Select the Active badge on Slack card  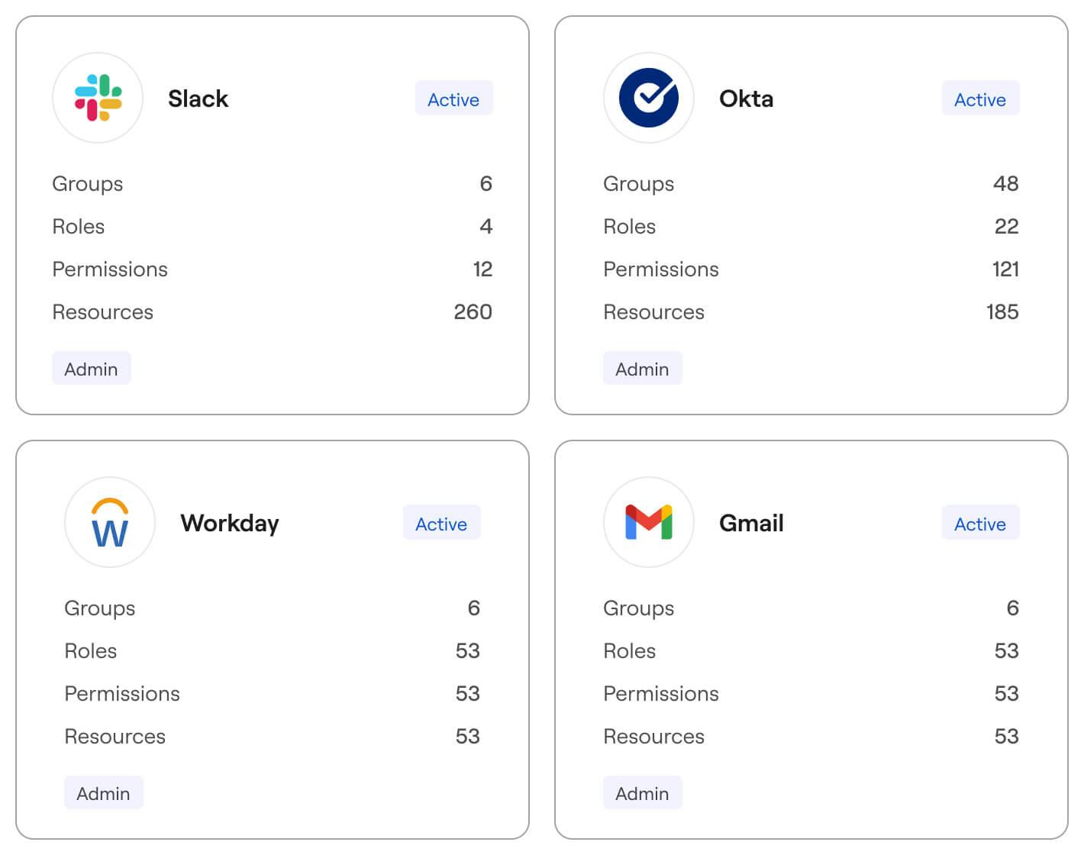click(453, 98)
